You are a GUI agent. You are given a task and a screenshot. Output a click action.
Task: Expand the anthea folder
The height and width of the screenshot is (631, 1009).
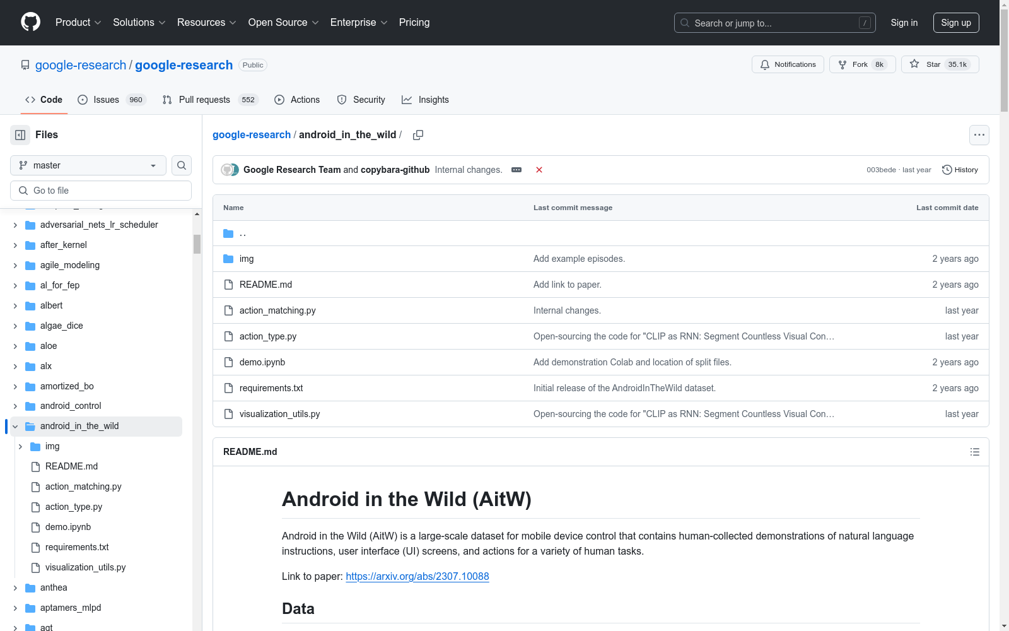pyautogui.click(x=15, y=588)
